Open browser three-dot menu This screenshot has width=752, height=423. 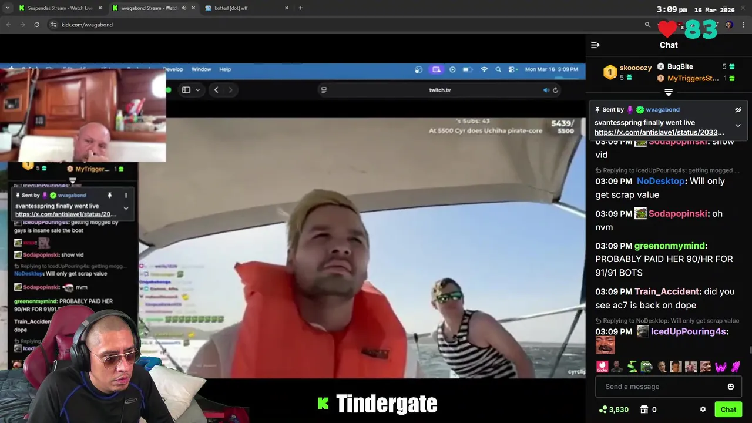[744, 25]
